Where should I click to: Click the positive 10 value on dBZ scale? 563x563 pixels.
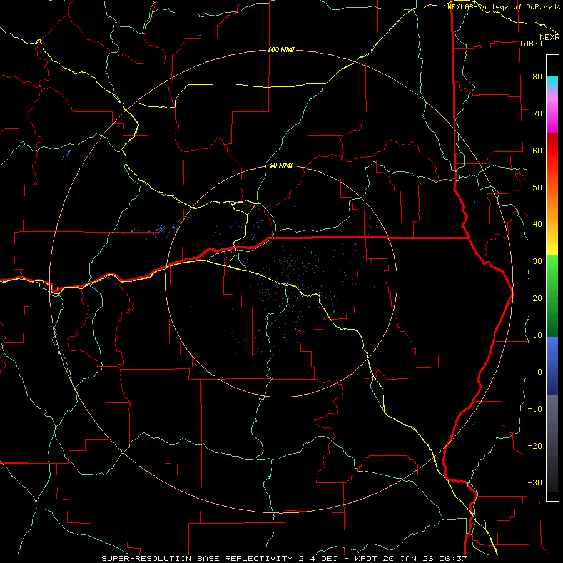click(x=537, y=335)
